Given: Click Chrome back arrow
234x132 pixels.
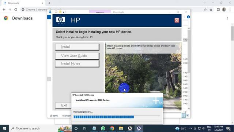Looking at the screenshot, I should (x=4, y=10).
